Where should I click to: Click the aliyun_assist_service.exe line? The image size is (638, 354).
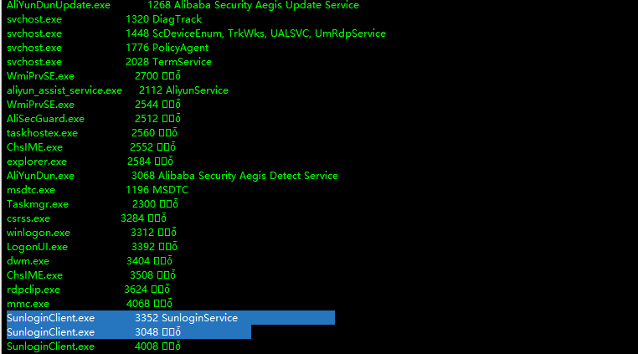[x=117, y=90]
